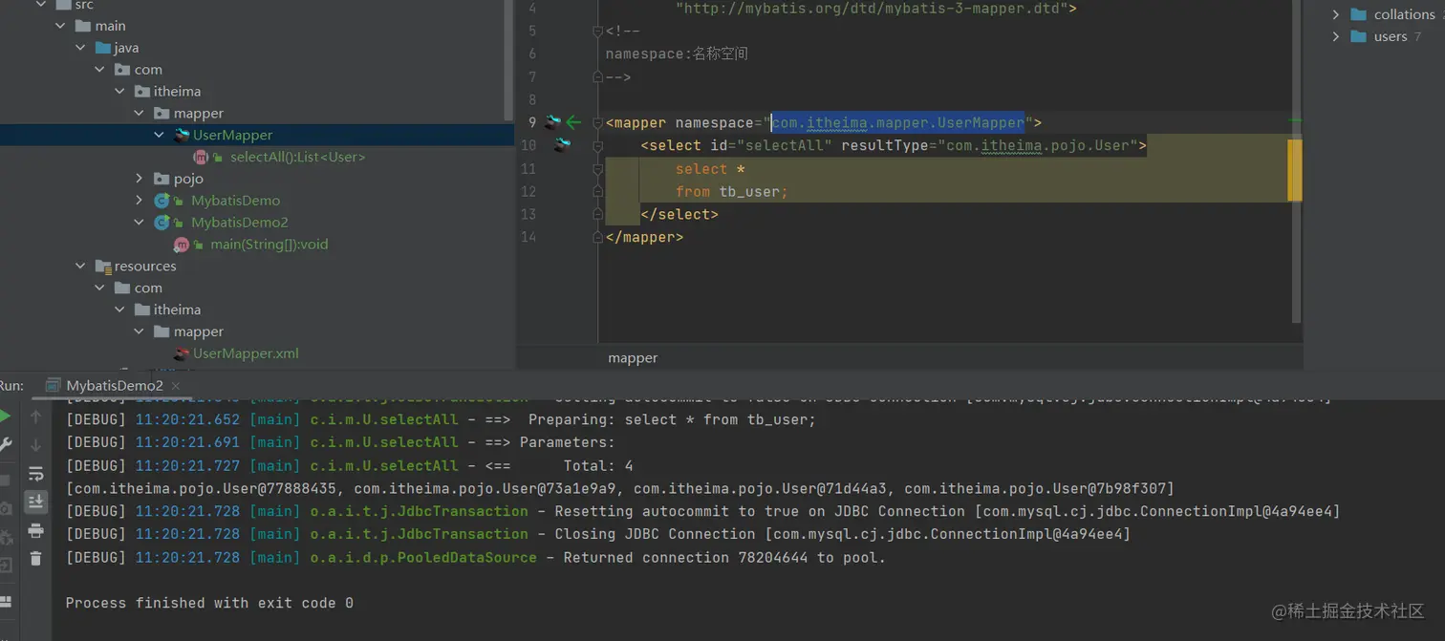Click the resultType value com.itheima.pojo.User
The image size is (1445, 641).
(1038, 145)
